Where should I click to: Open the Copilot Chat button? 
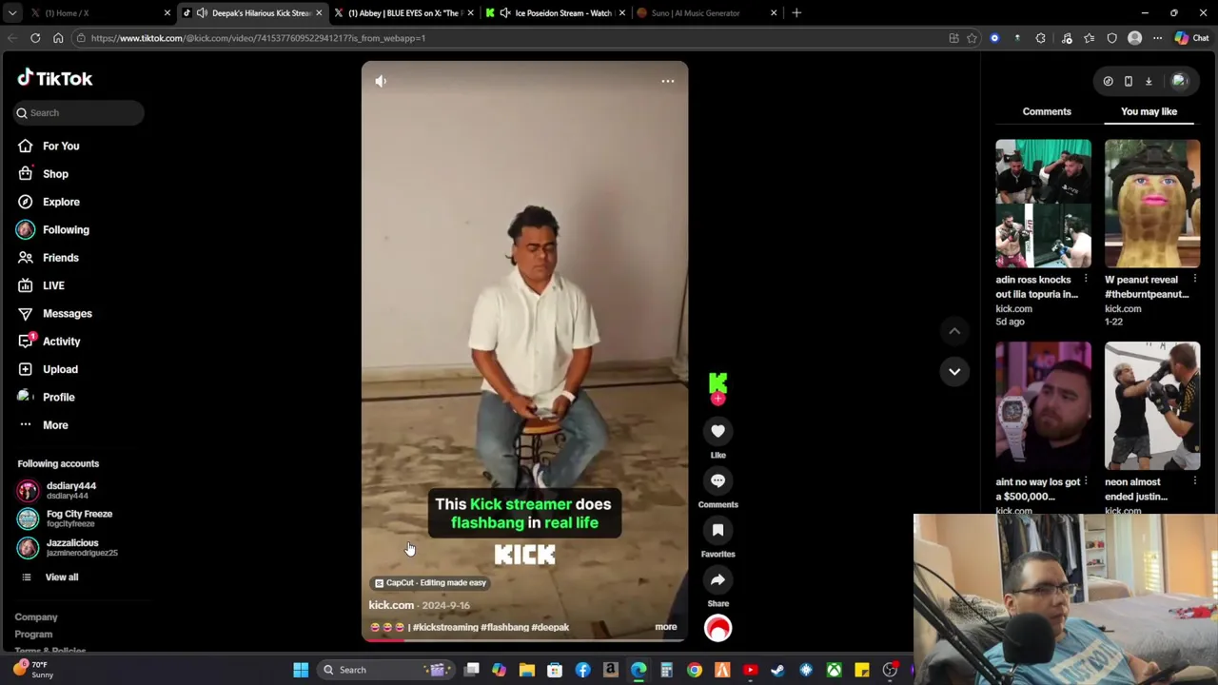pyautogui.click(x=1190, y=38)
